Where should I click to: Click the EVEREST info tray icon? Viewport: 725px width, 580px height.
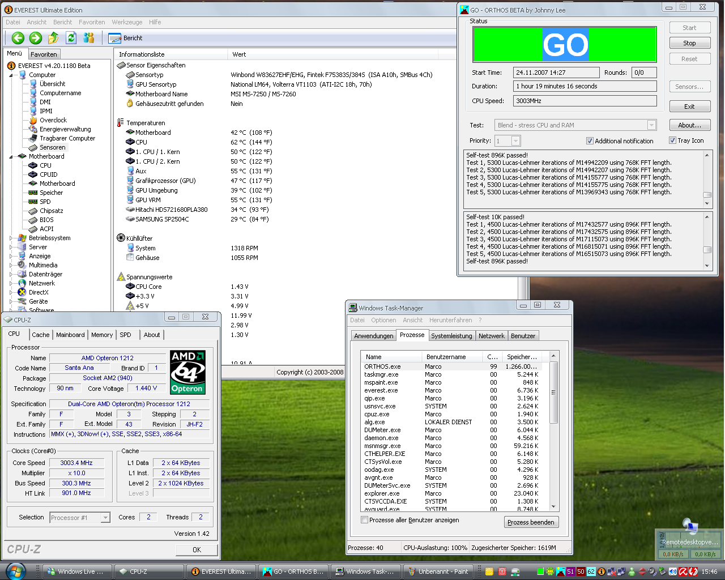602,572
